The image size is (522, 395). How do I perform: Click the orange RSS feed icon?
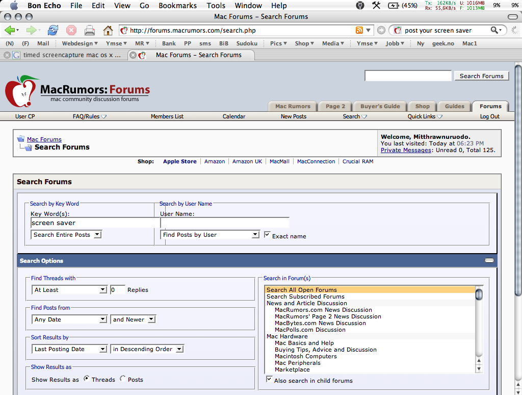(x=359, y=30)
